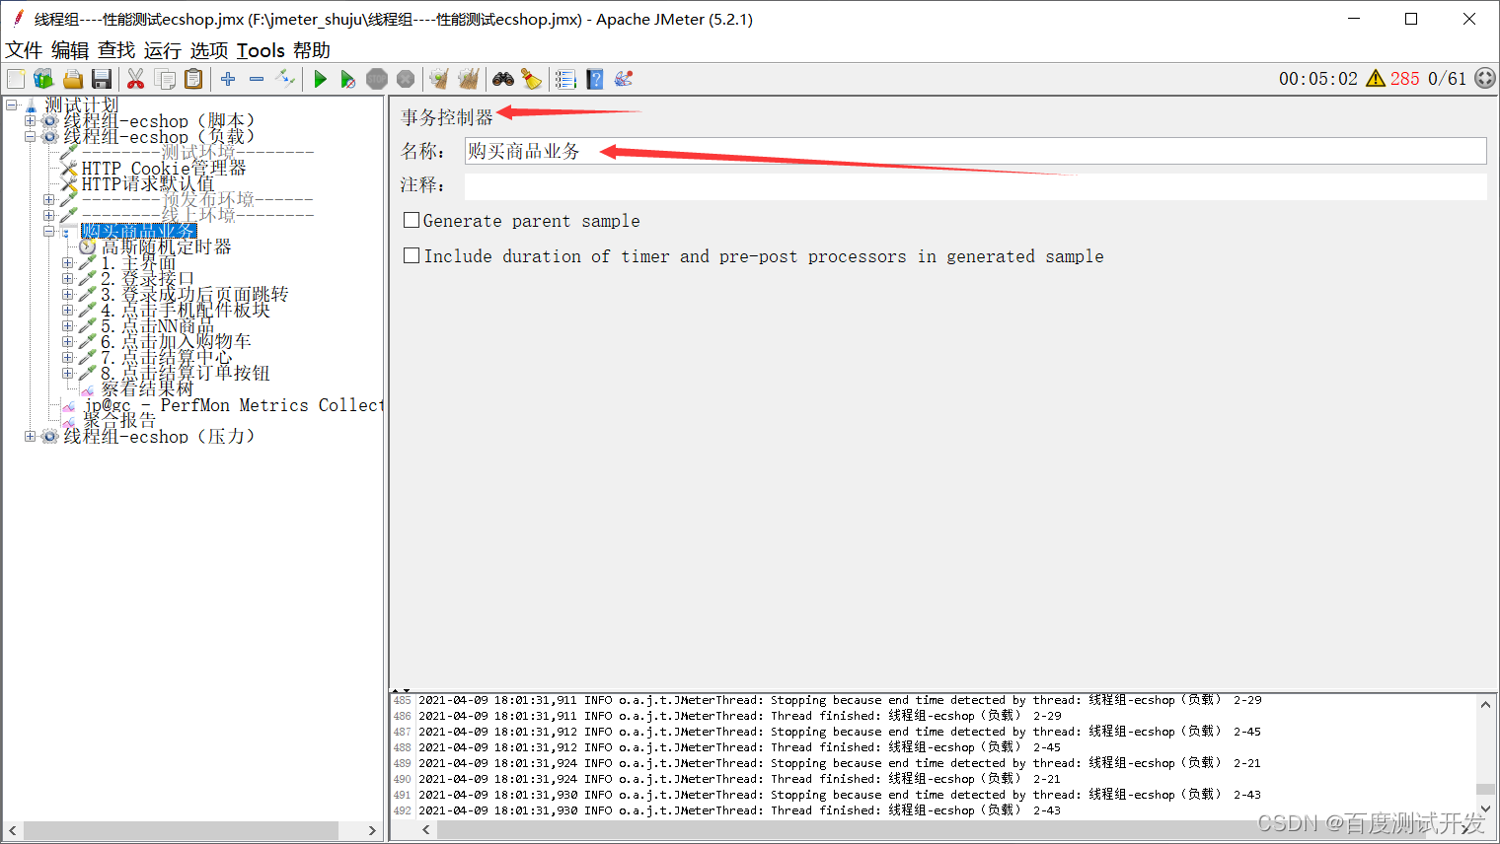Open the 选项 menu

tap(209, 50)
